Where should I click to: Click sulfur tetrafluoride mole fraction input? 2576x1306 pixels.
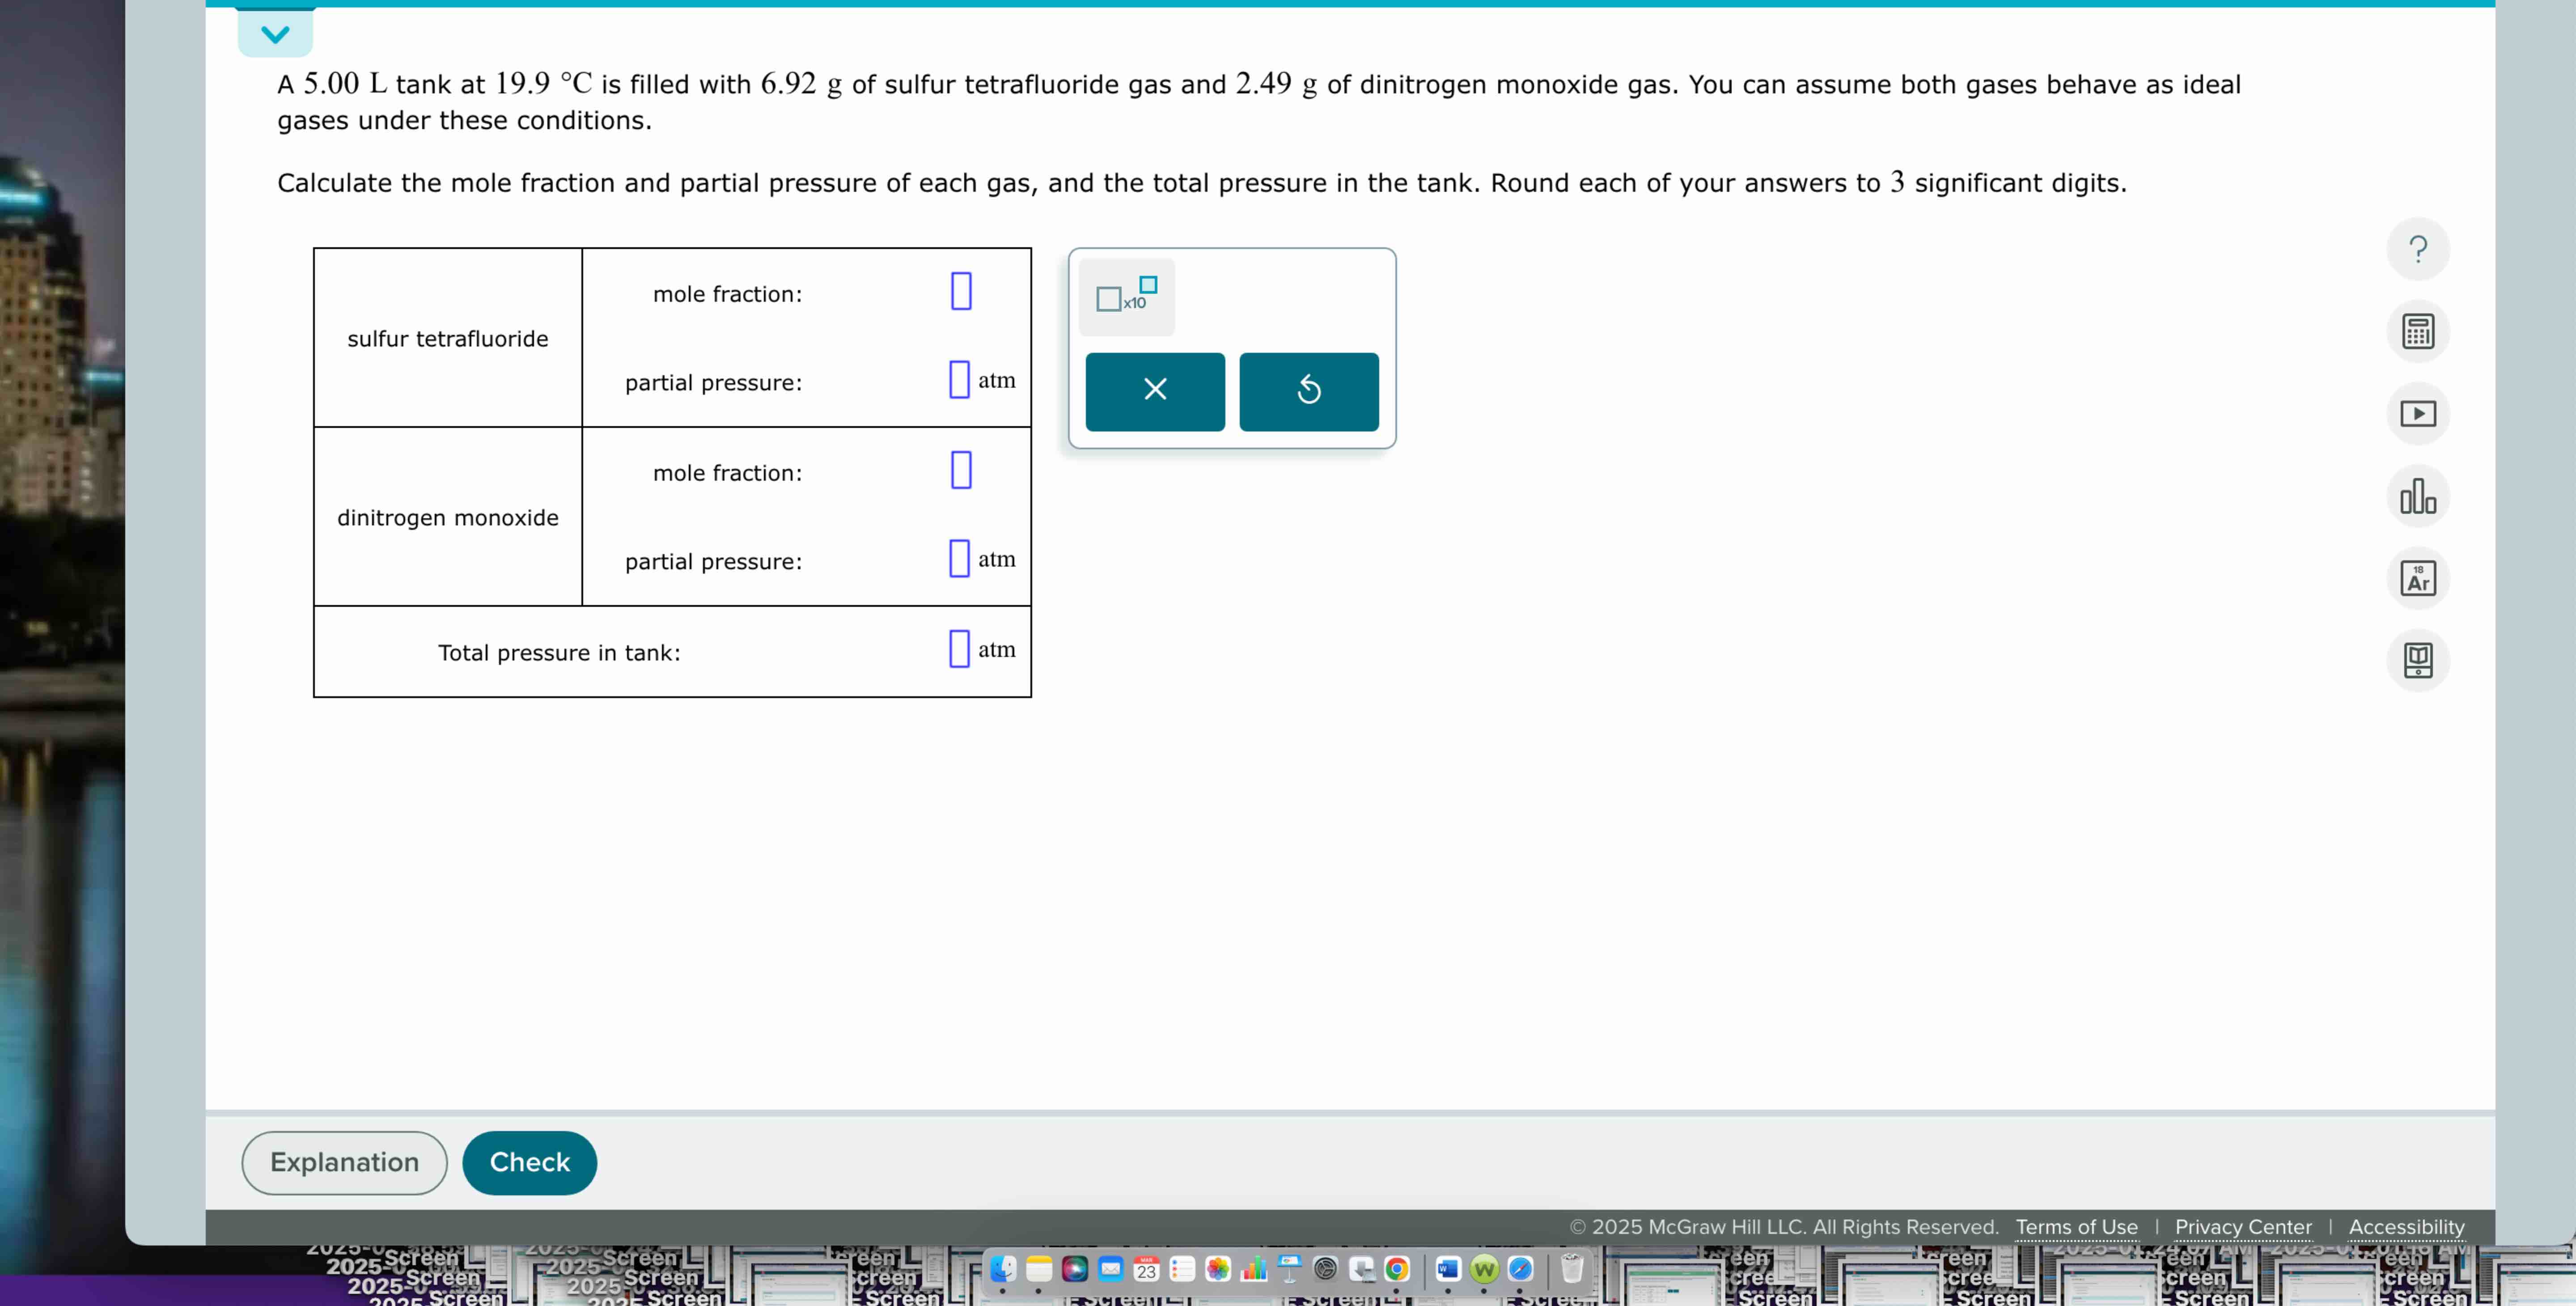point(960,291)
